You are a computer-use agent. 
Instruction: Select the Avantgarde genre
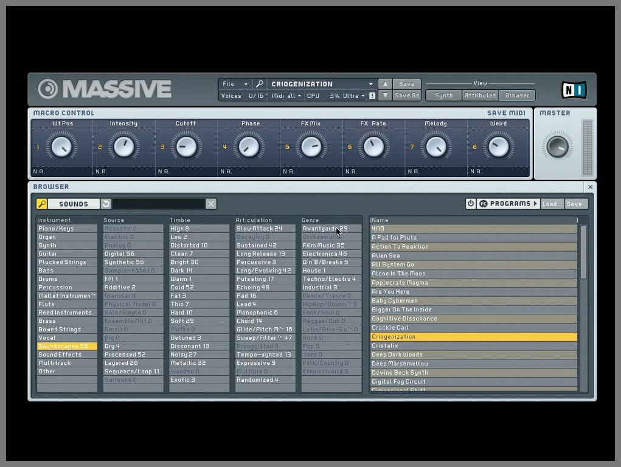[331, 229]
